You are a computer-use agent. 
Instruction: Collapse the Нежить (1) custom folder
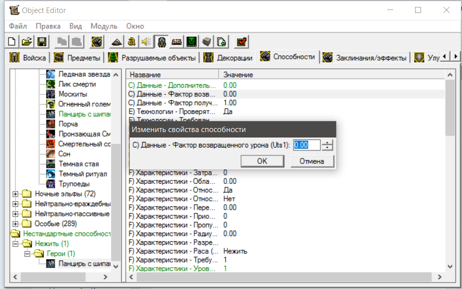[x=15, y=244]
